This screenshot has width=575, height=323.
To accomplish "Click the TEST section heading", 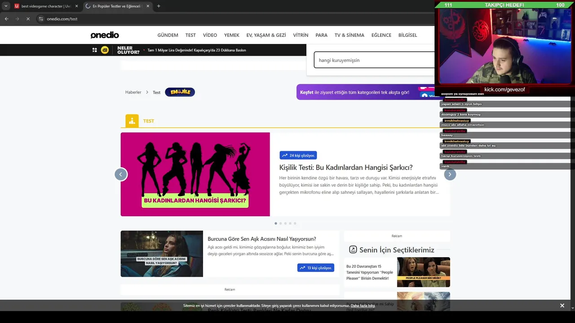I will 149,121.
